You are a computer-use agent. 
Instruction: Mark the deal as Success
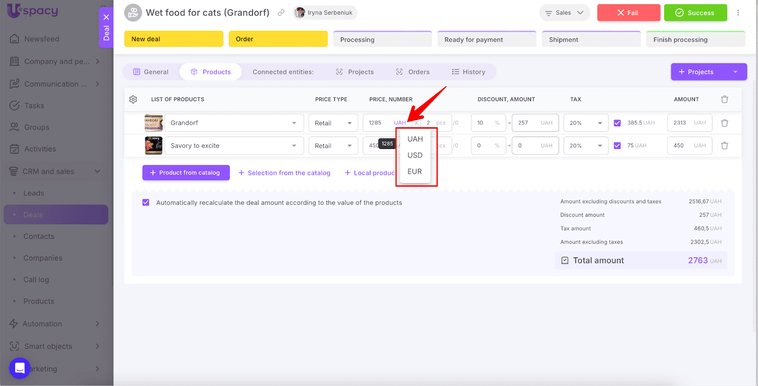point(695,13)
